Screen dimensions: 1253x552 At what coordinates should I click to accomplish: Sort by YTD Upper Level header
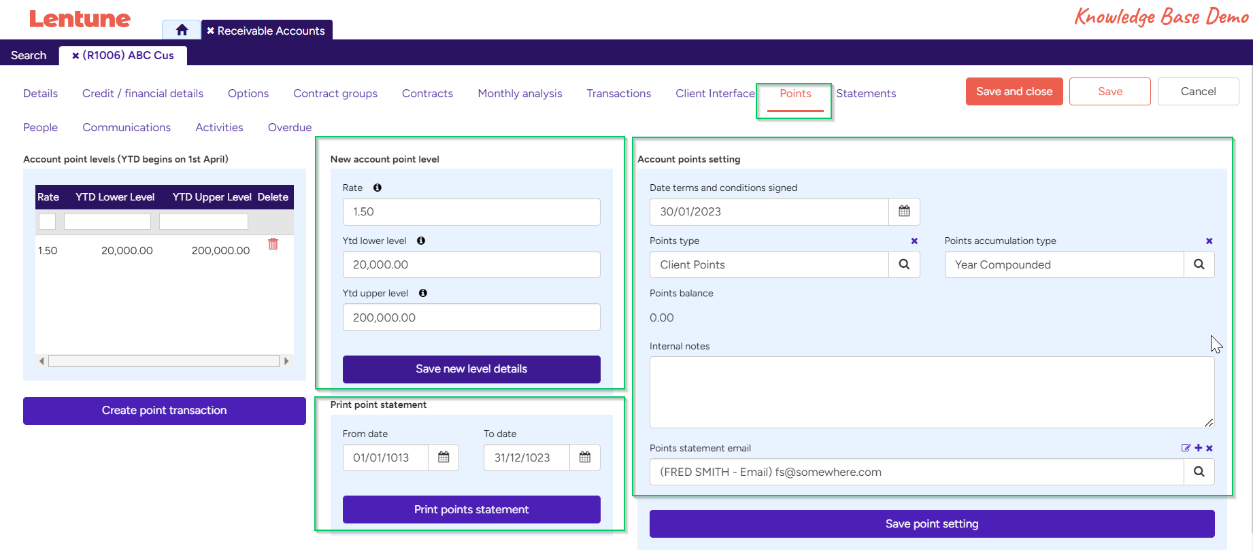pos(212,197)
